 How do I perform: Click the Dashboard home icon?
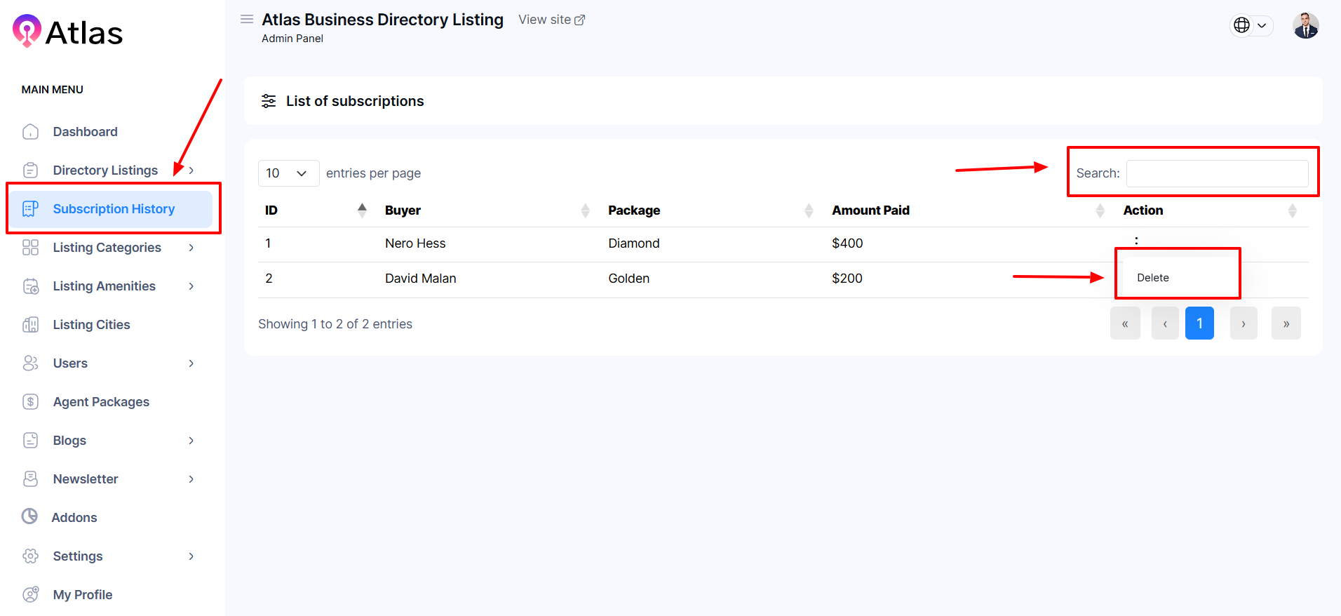[x=31, y=132]
